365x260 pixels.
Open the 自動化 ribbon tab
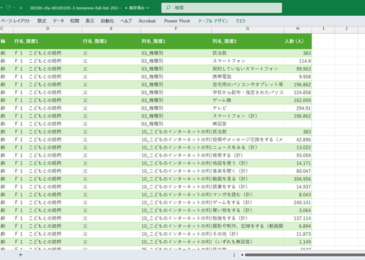coord(107,21)
